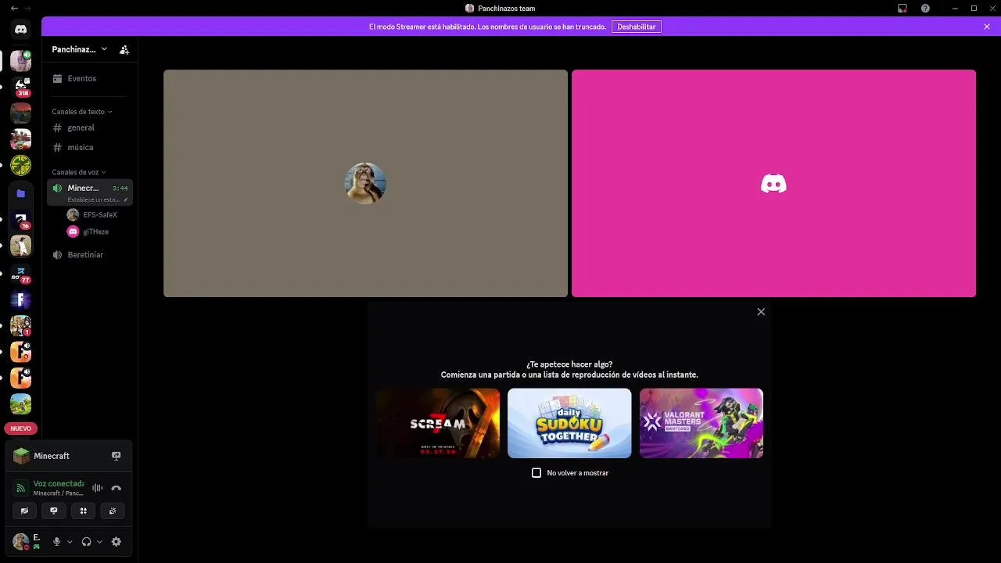Click Deshabilitar to disable Streamer mode

pyautogui.click(x=637, y=27)
